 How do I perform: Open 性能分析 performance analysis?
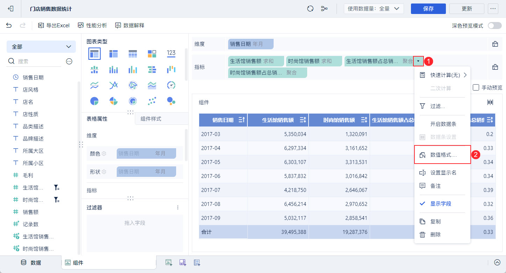(x=92, y=25)
